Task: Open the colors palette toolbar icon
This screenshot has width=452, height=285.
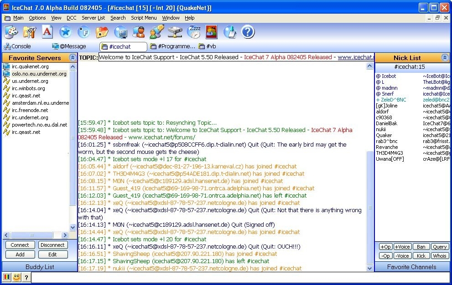Action: pyautogui.click(x=11, y=32)
